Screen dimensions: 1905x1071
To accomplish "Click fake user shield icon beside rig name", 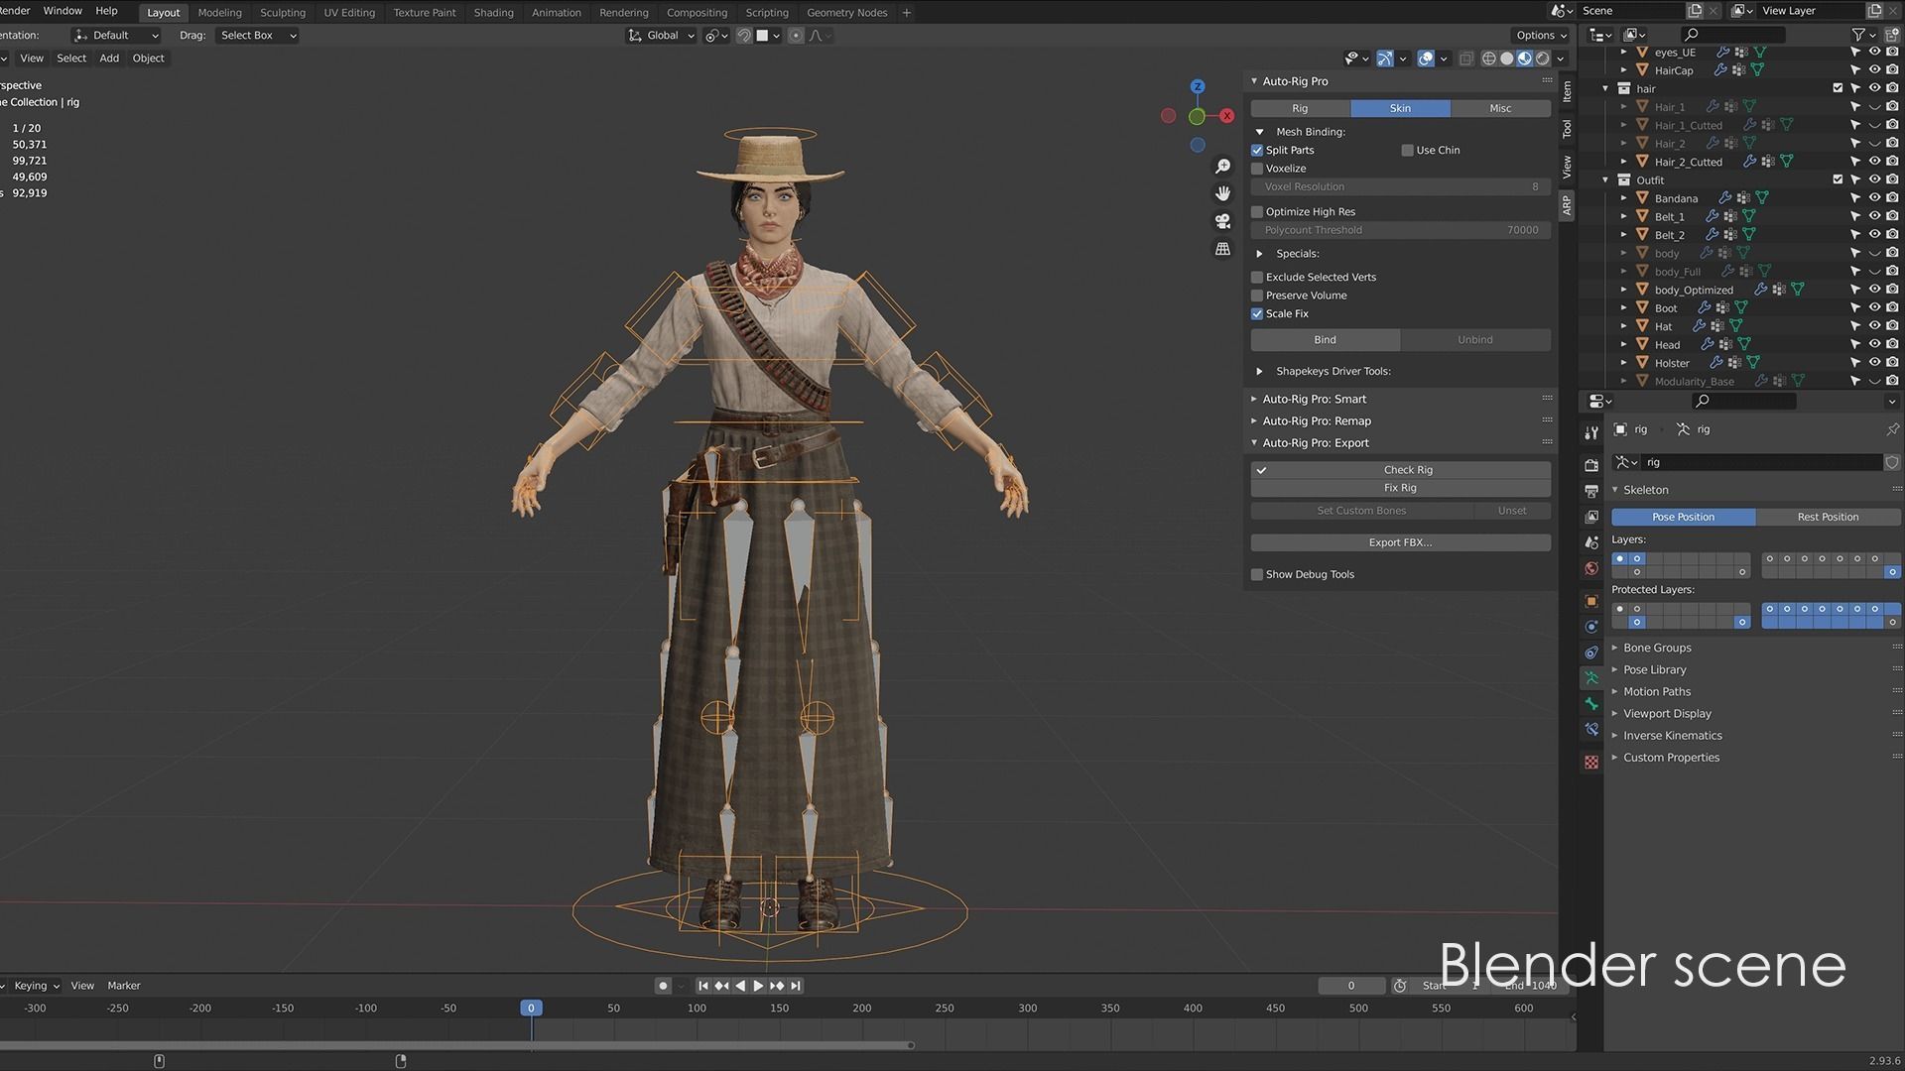I will point(1892,462).
